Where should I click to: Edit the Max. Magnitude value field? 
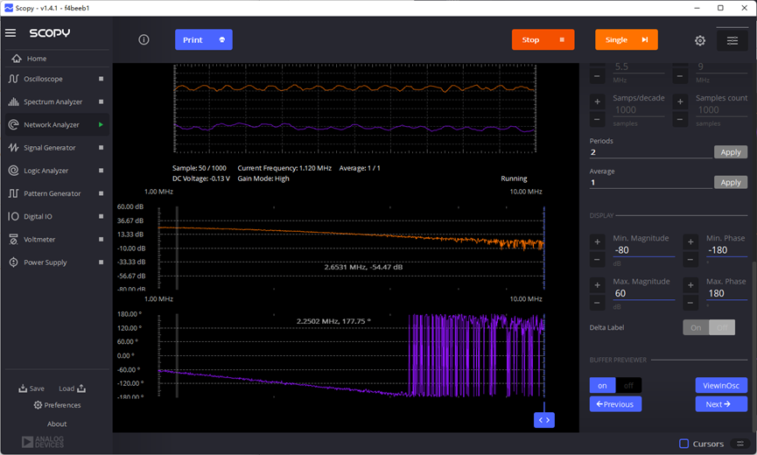(643, 293)
